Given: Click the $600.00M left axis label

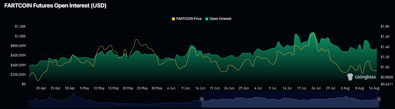Looking at the screenshot, I should pos(18,55).
